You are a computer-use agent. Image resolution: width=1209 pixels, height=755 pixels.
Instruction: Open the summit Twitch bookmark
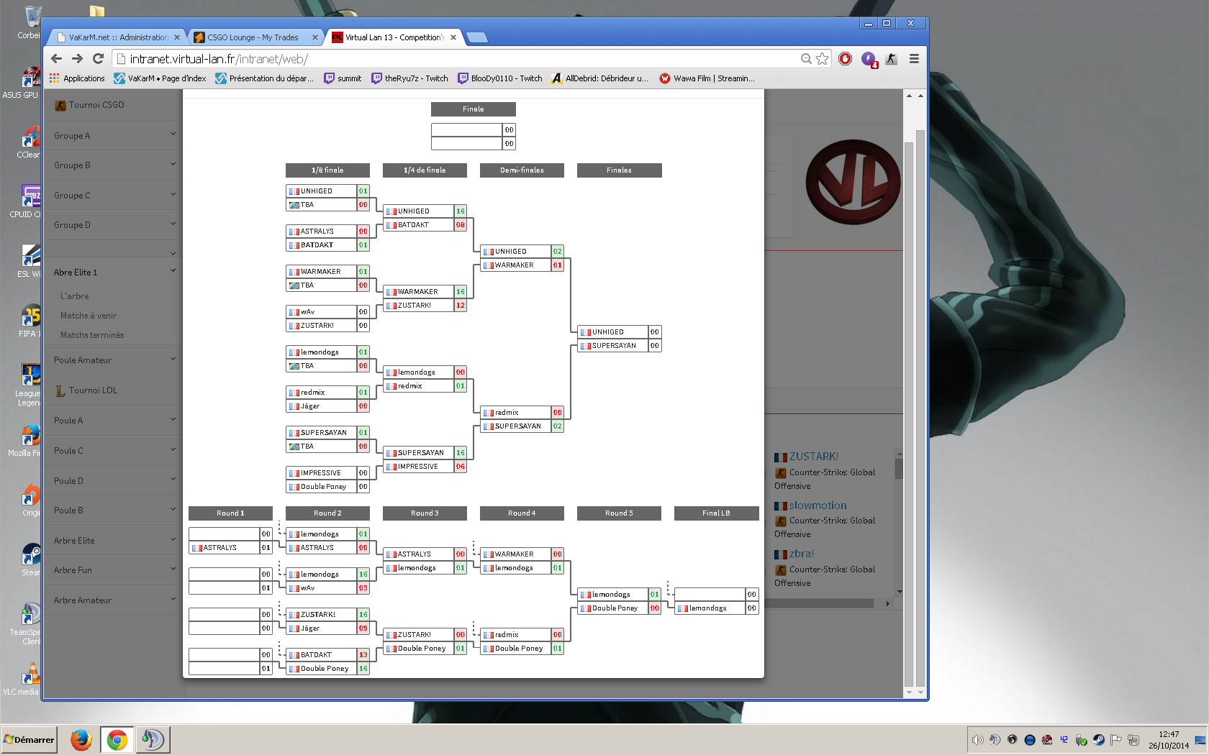(x=343, y=78)
